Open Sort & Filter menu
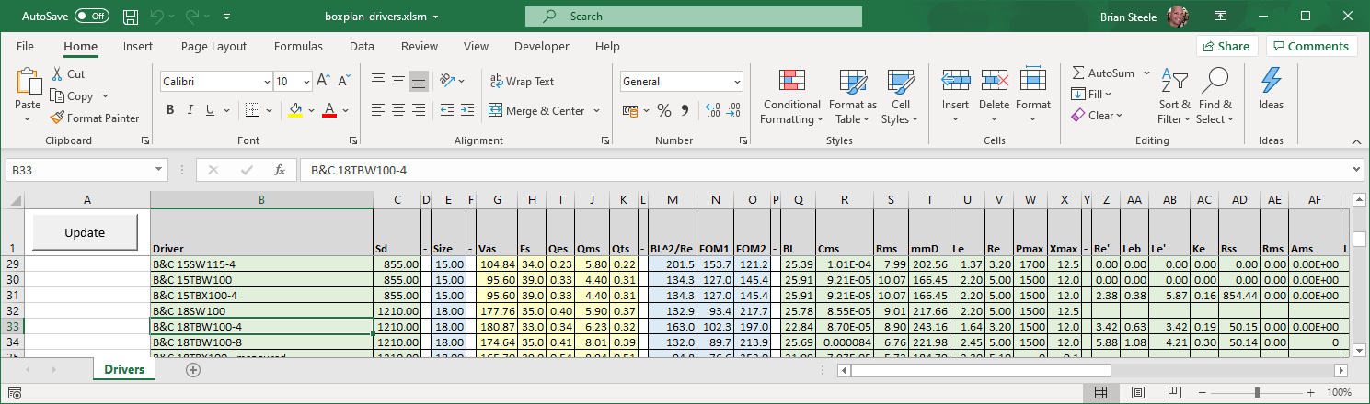The image size is (1370, 404). tap(1174, 96)
